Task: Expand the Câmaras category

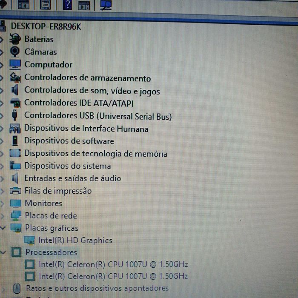Action: click(x=2, y=52)
